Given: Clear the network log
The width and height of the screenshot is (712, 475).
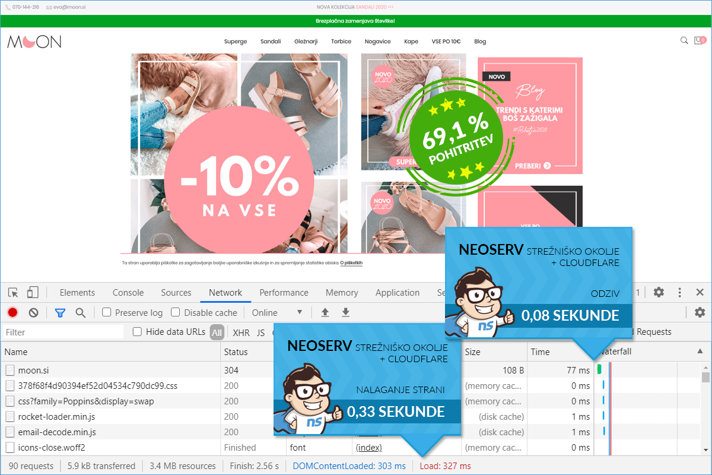Looking at the screenshot, I should [34, 313].
